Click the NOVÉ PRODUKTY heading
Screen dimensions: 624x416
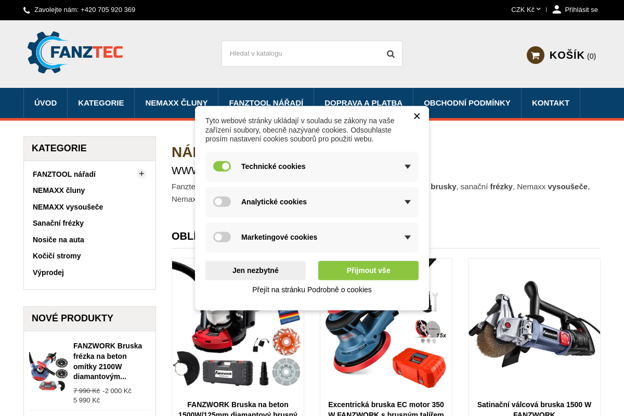pyautogui.click(x=72, y=318)
